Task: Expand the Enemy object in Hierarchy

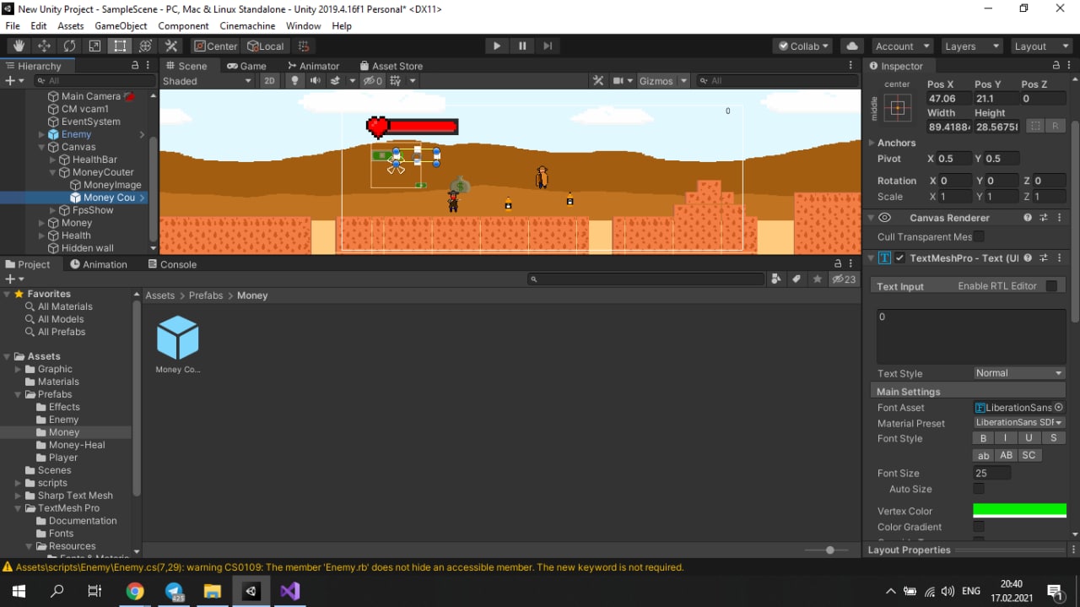Action: coord(41,134)
